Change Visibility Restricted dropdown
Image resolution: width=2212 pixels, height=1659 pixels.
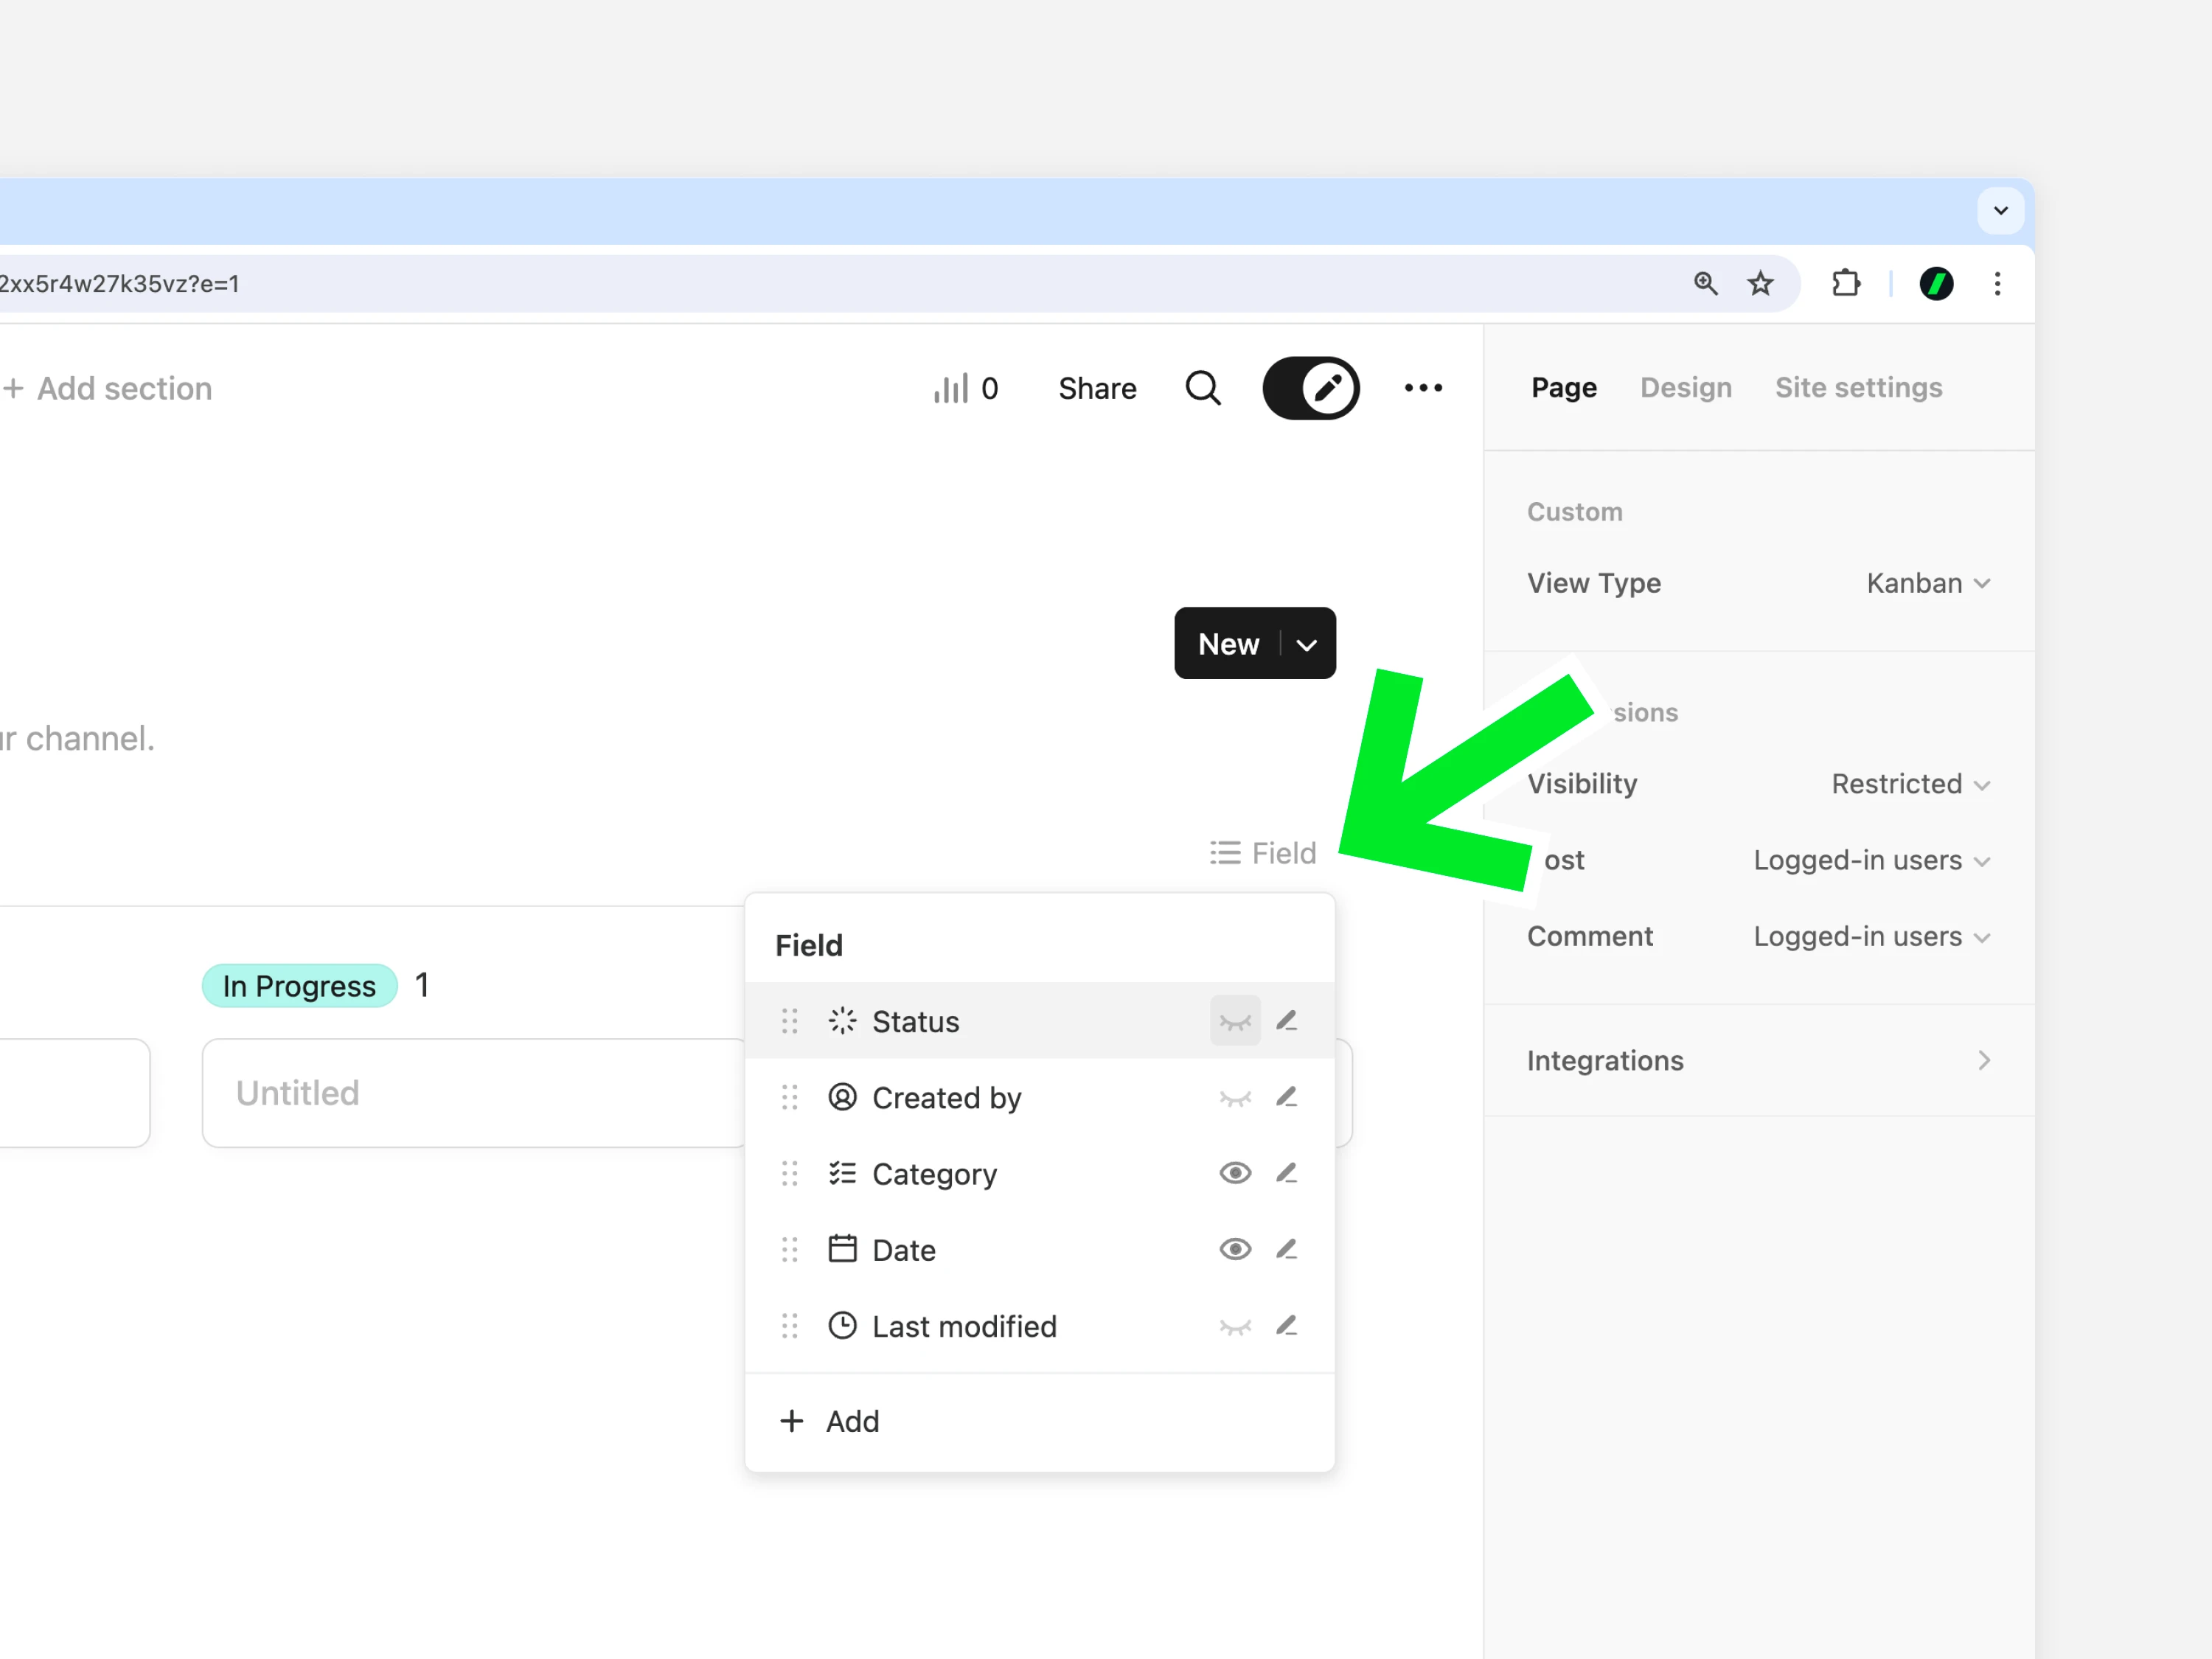[x=1910, y=784]
